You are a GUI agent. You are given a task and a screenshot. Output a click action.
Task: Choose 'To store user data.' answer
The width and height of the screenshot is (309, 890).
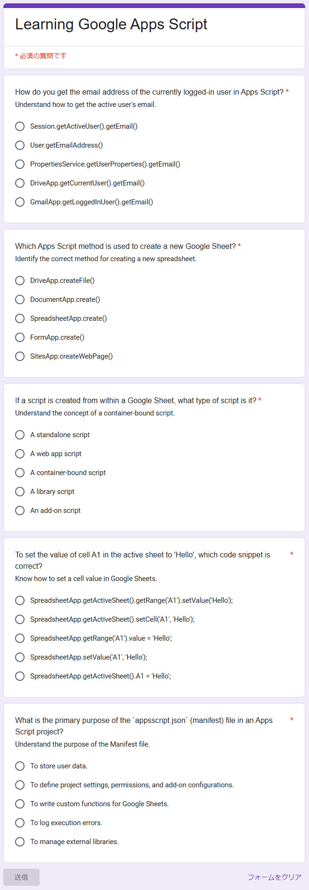(x=20, y=766)
